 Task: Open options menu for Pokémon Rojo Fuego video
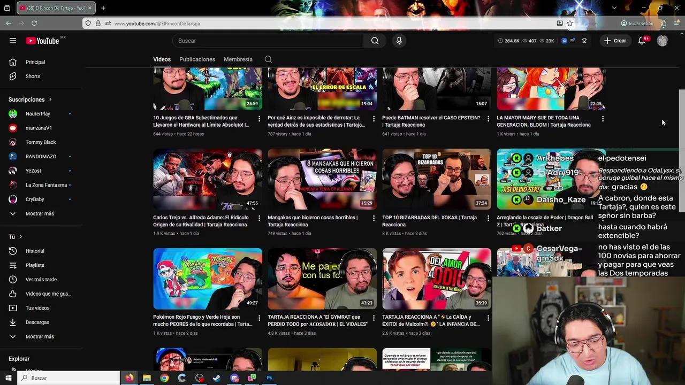pos(260,318)
